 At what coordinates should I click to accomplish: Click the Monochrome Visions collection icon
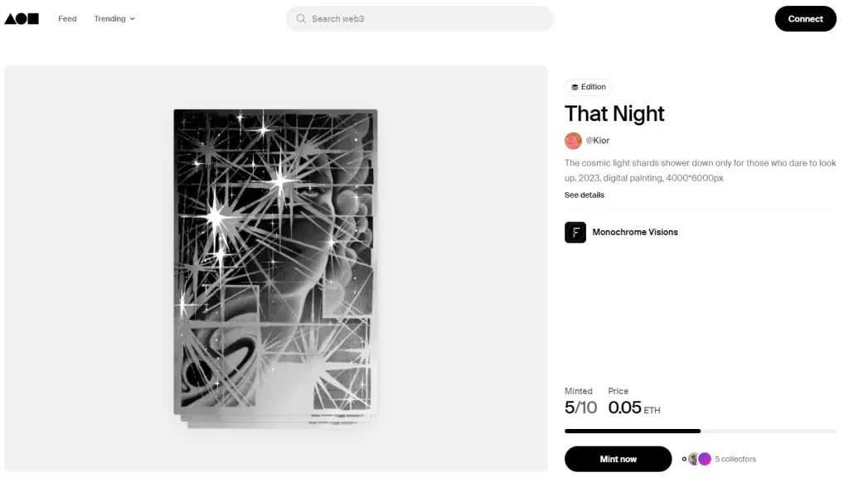pyautogui.click(x=575, y=232)
